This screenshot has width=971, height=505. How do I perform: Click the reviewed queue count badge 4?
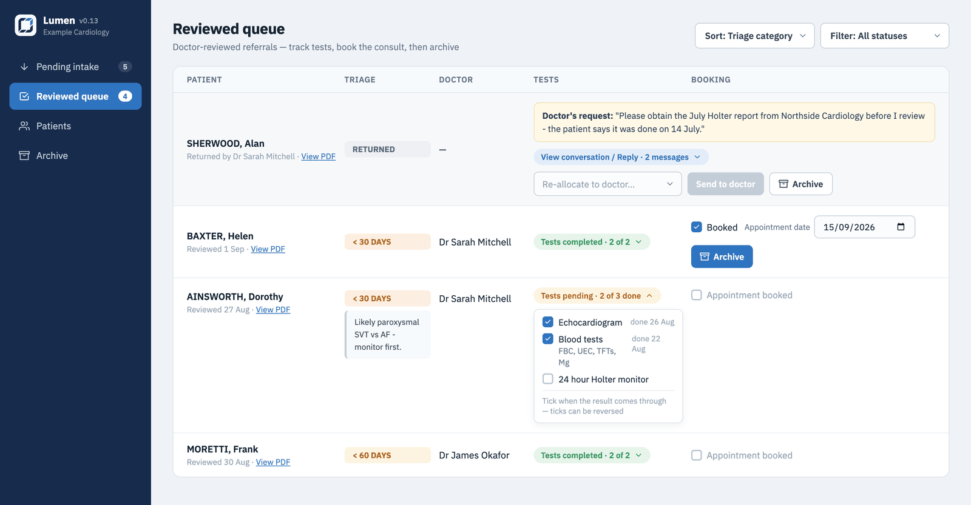coord(125,96)
